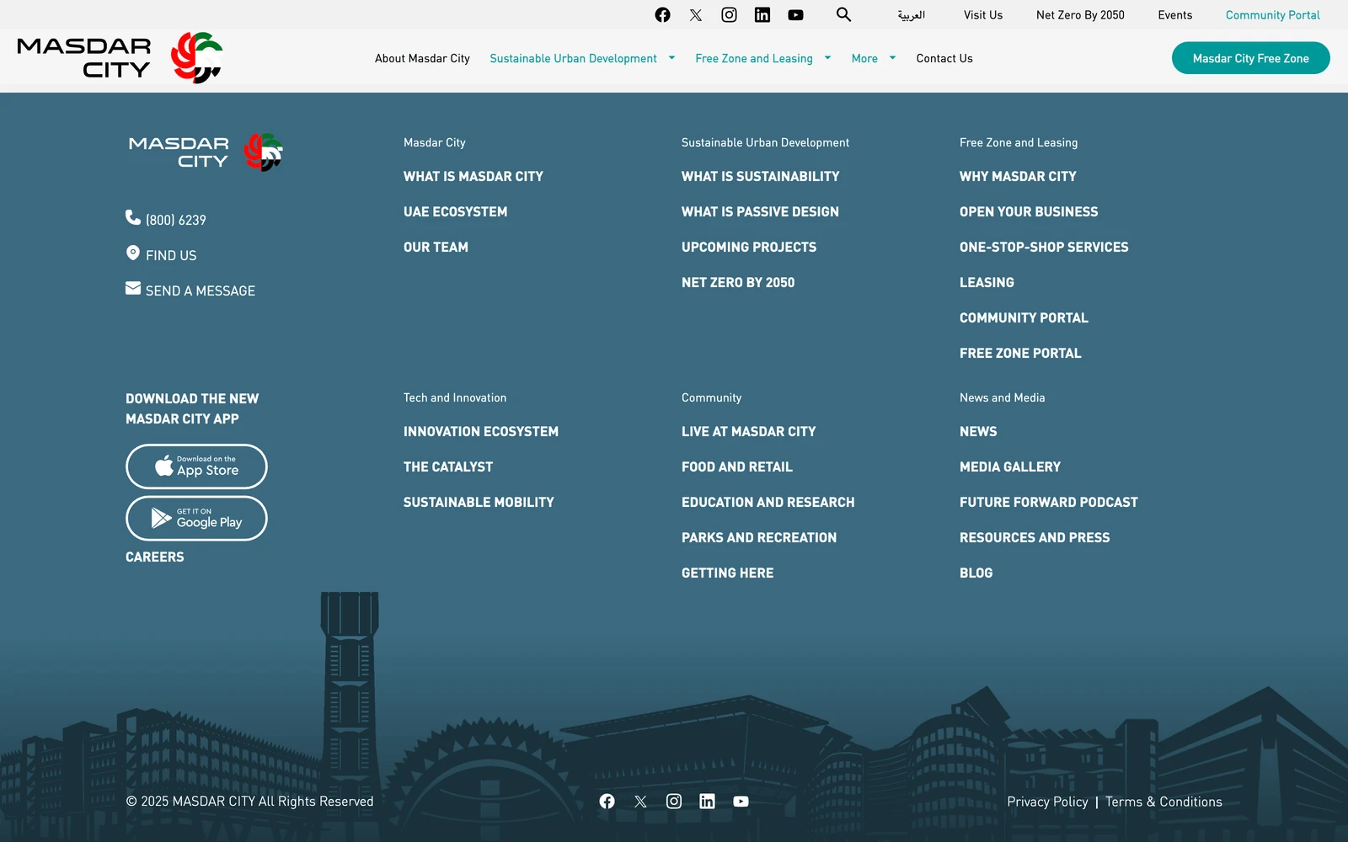Viewport: 1348px width, 842px height.
Task: Open About Masdar City menu item
Action: [x=422, y=58]
